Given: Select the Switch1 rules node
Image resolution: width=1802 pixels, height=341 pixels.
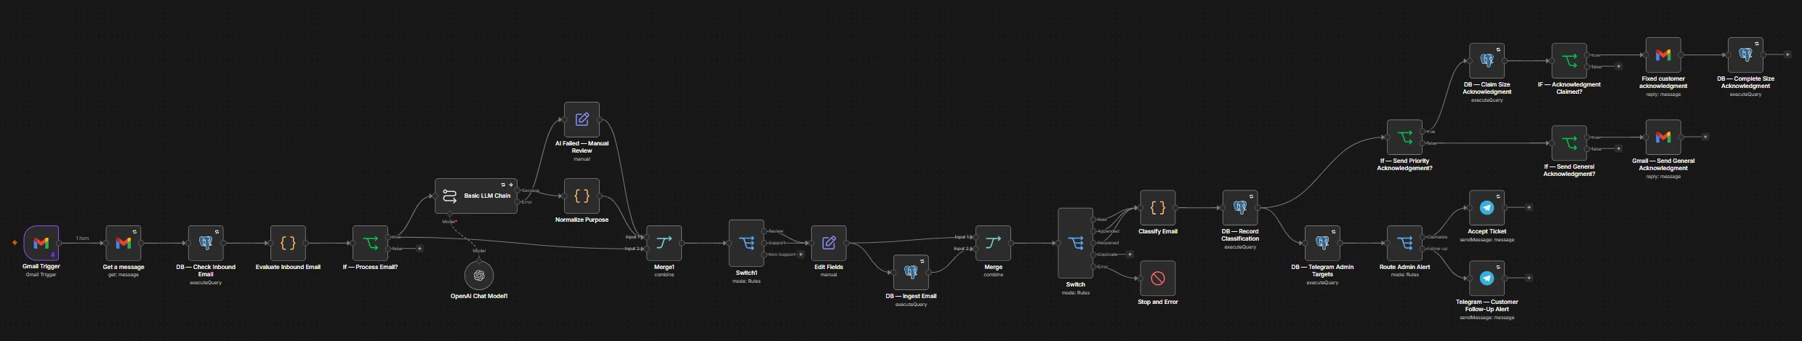Looking at the screenshot, I should (x=747, y=243).
